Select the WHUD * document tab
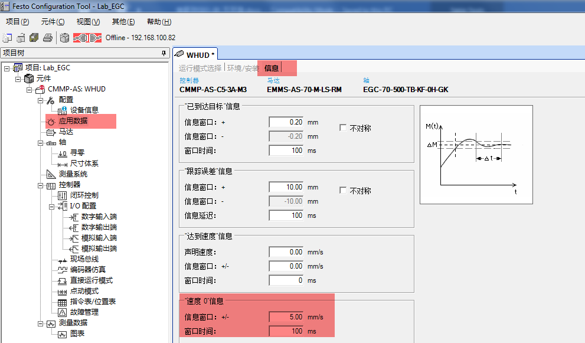The height and width of the screenshot is (343, 585). click(196, 54)
